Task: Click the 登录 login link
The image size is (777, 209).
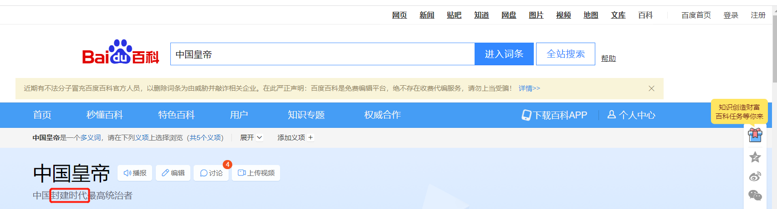Action: click(x=731, y=15)
